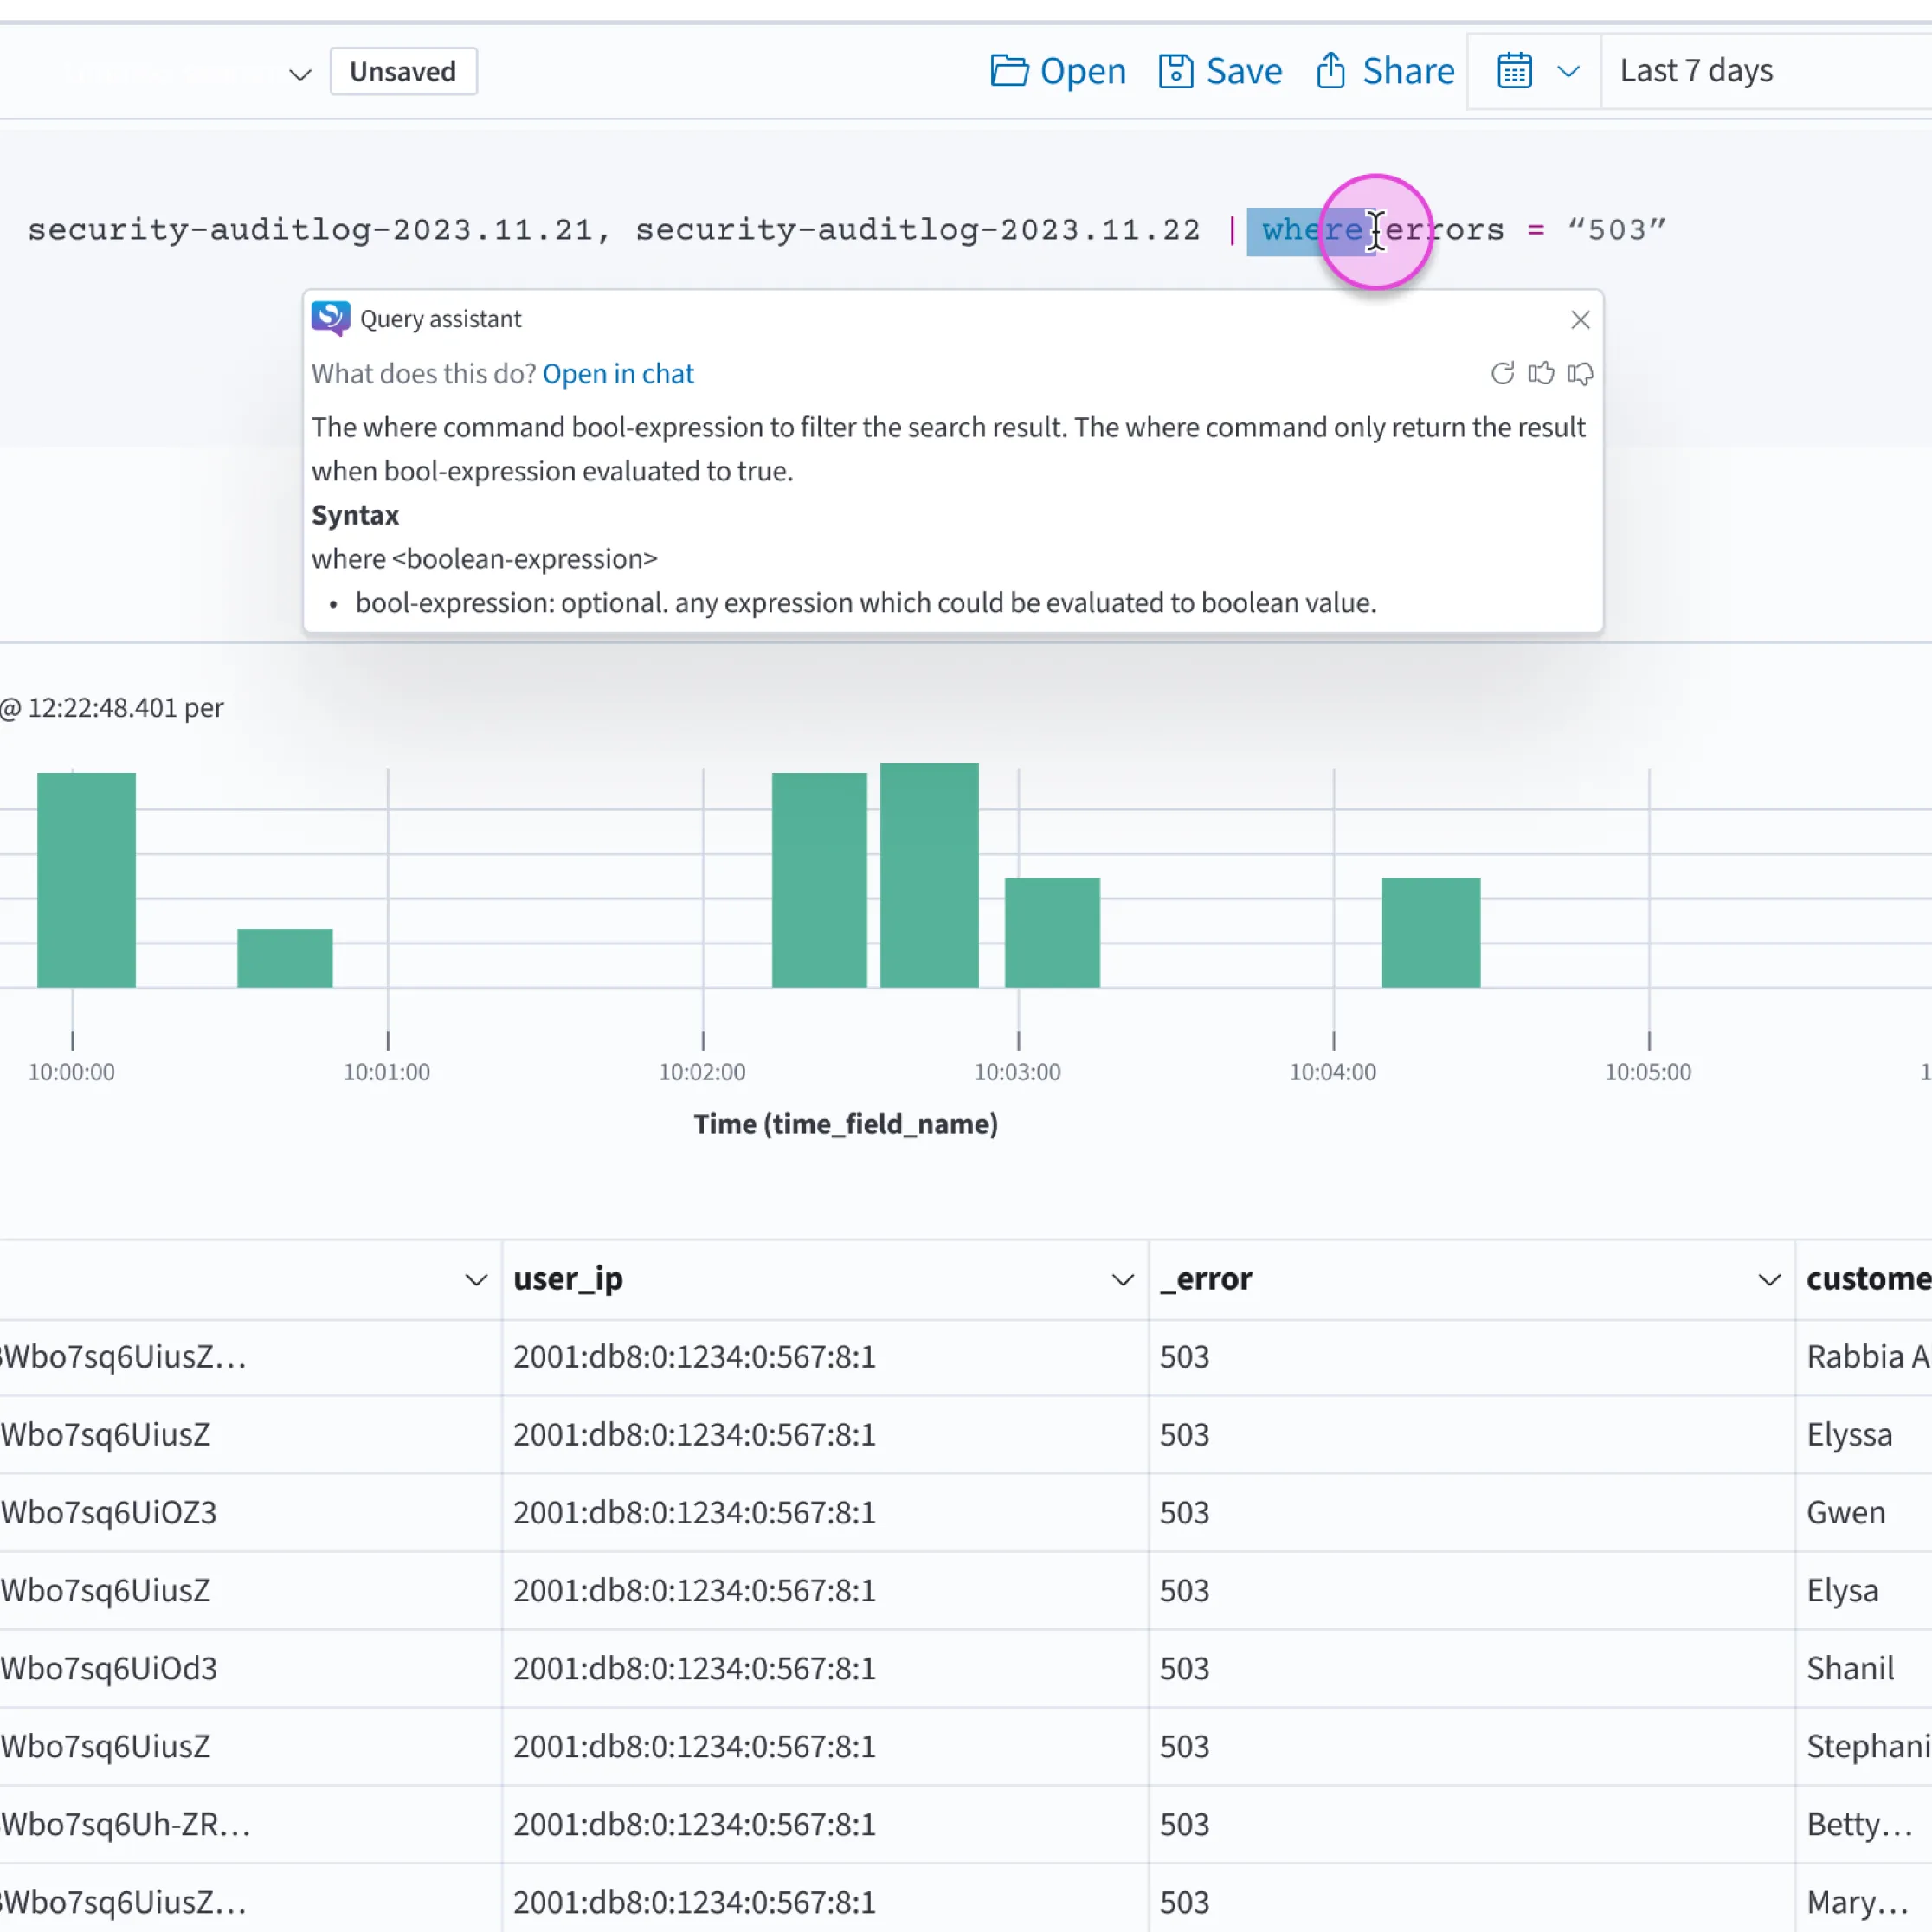Screen dimensions: 1932x1932
Task: Click the 10:02:00 axis label
Action: (702, 1072)
